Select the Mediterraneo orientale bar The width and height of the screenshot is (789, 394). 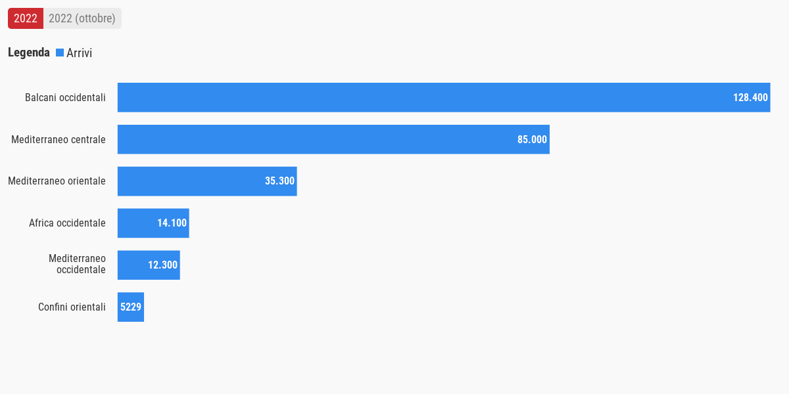207,181
